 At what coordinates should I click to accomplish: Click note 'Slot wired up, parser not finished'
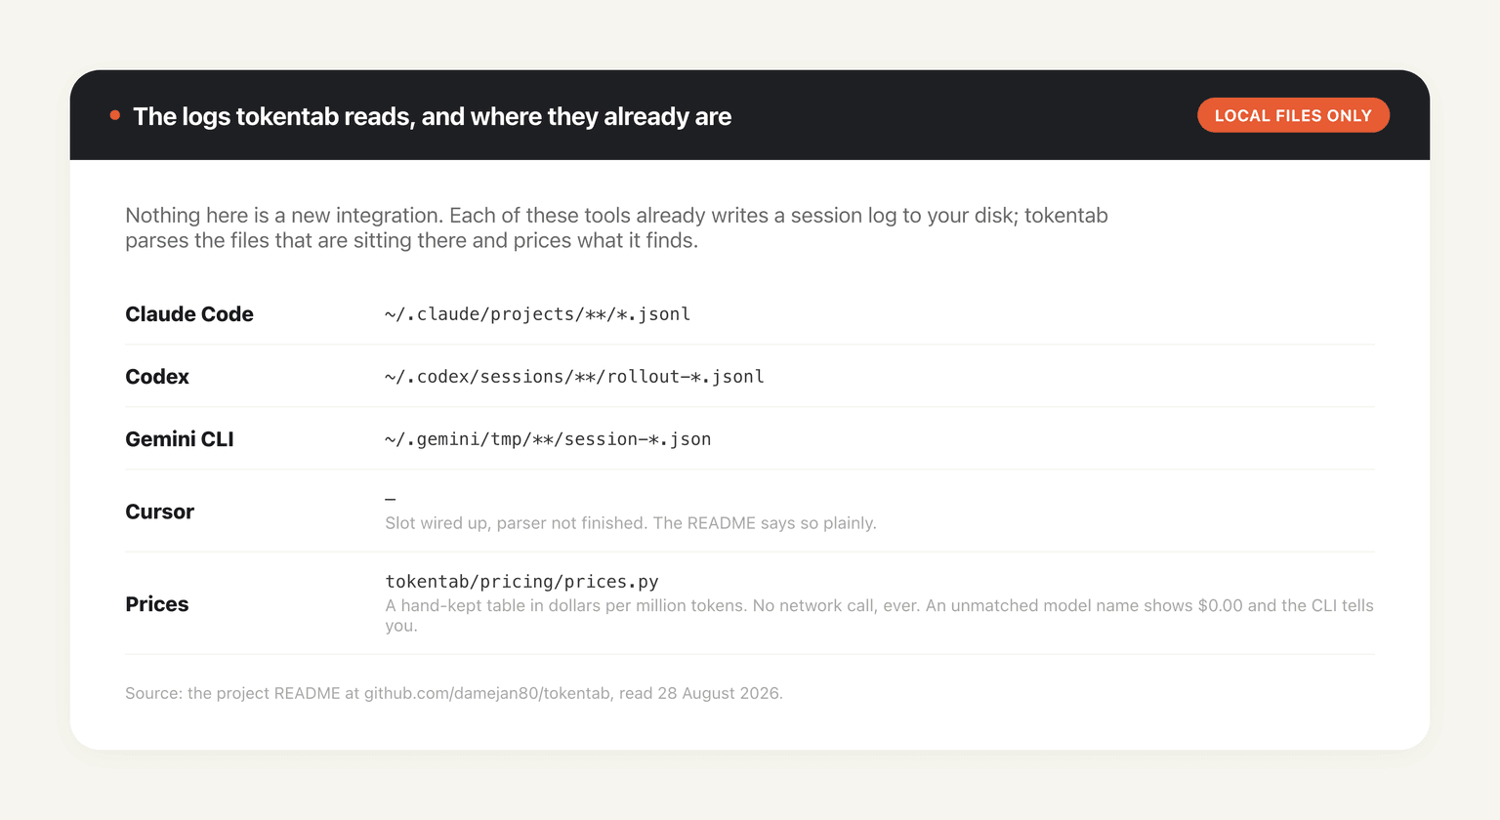(631, 523)
